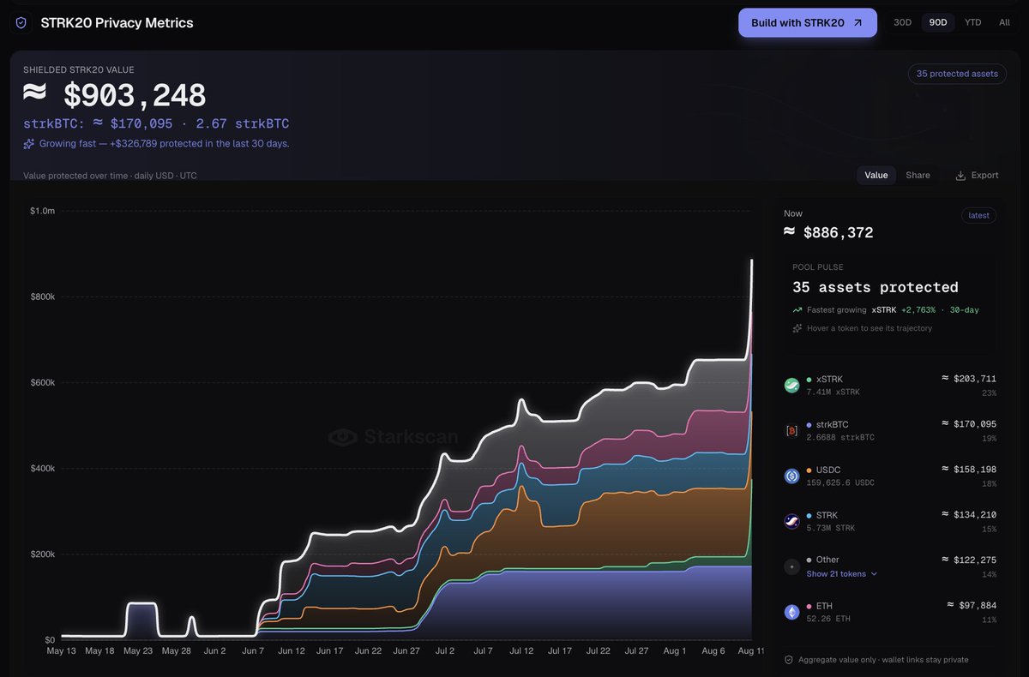Screen dimensions: 1029x677
Task: Click the orange USDC legend dot
Action: (809, 470)
